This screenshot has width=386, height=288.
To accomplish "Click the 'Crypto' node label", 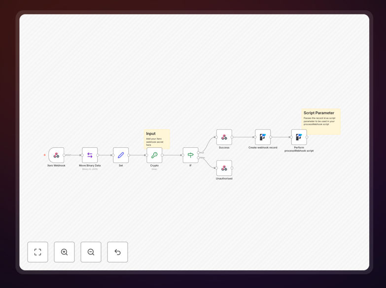I will pyautogui.click(x=154, y=165).
